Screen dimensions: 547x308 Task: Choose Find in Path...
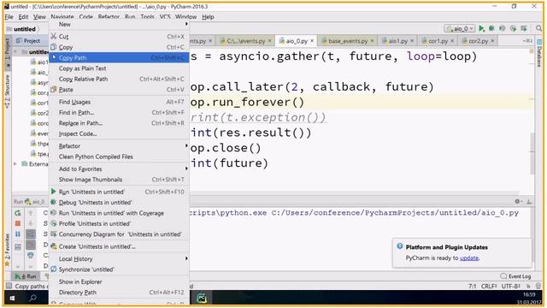[119, 112]
